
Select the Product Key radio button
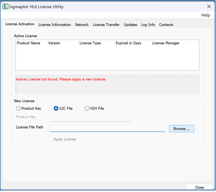pos(18,108)
